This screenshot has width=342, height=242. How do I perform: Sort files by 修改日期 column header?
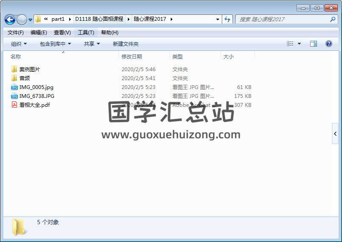(x=132, y=56)
